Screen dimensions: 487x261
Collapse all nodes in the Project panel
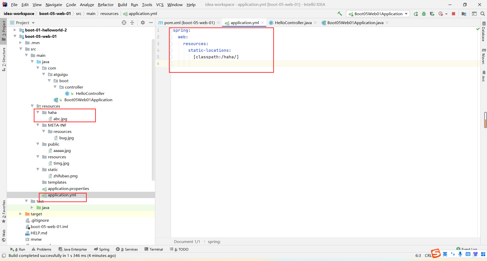[132, 23]
